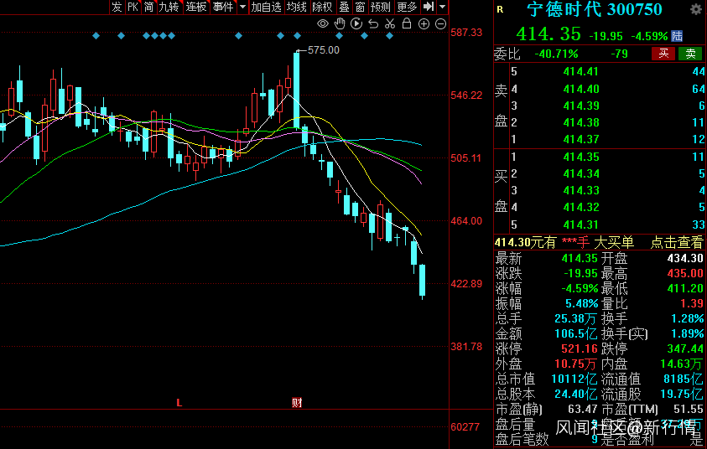Open the 预测 forecast tool
Image resolution: width=707 pixels, height=449 pixels.
coord(380,7)
